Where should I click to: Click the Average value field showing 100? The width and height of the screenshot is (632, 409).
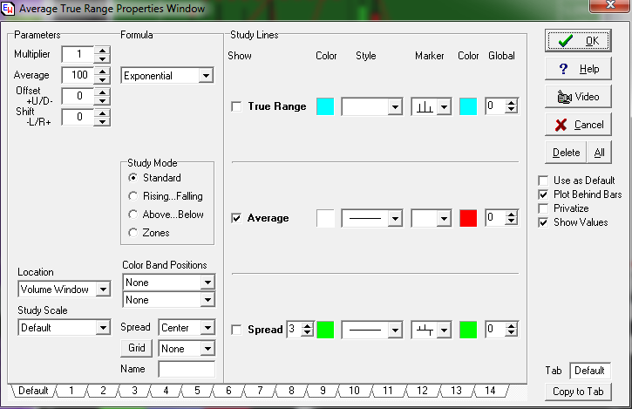coord(78,75)
